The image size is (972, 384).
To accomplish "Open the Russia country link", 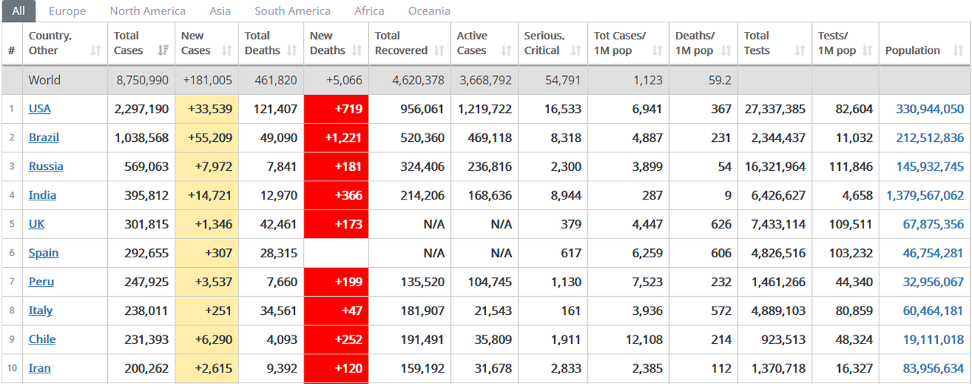I will tap(46, 166).
